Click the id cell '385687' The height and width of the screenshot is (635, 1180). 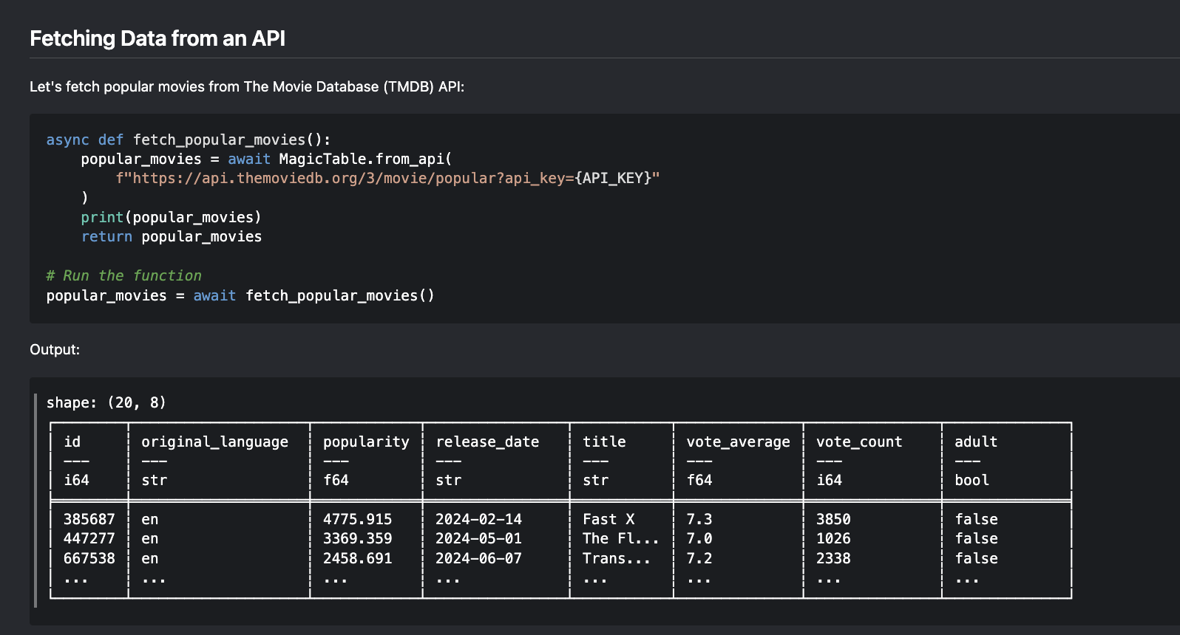89,519
